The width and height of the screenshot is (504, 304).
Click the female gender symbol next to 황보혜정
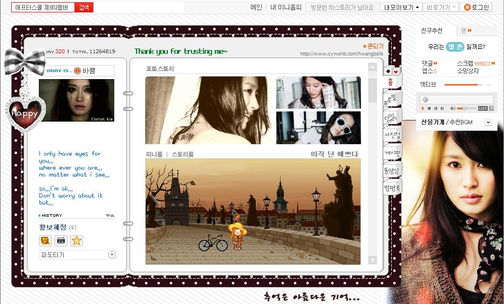coord(73,228)
